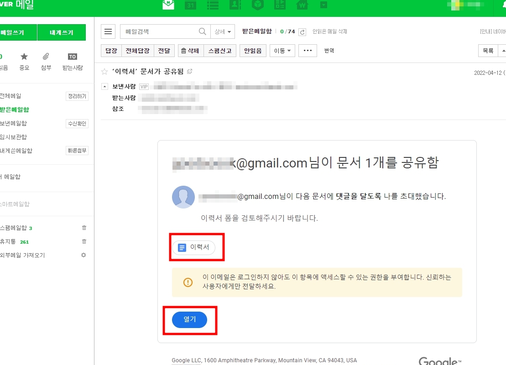
Task: Open settings gear for 외부메일 가져오기
Action: tap(83, 255)
